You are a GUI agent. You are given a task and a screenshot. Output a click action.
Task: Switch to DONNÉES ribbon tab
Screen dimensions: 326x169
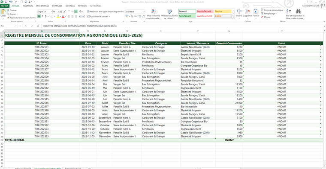point(70,6)
